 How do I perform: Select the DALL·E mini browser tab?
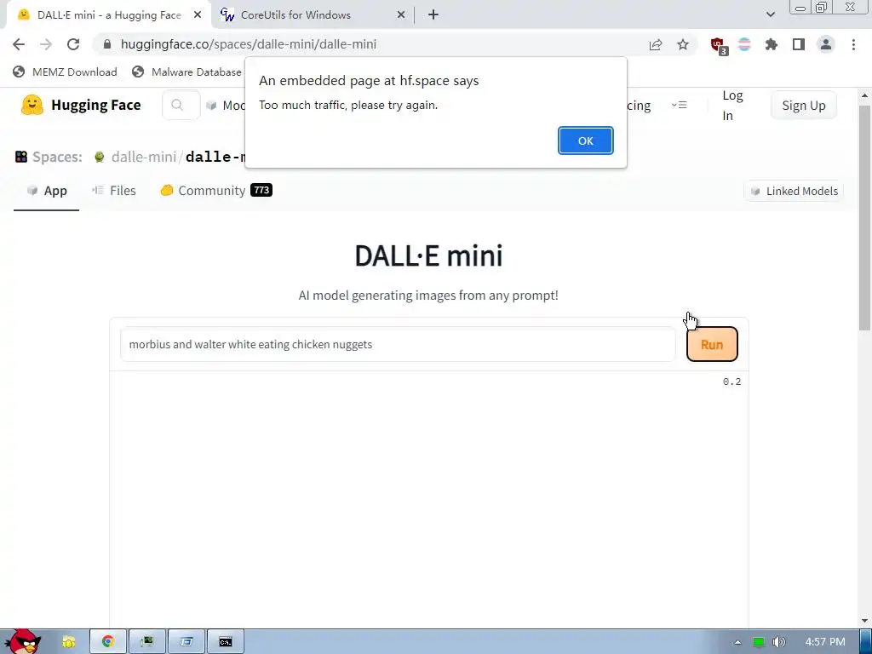click(109, 15)
